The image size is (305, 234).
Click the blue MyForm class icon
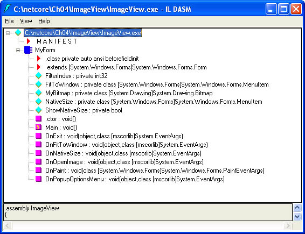pyautogui.click(x=28, y=50)
